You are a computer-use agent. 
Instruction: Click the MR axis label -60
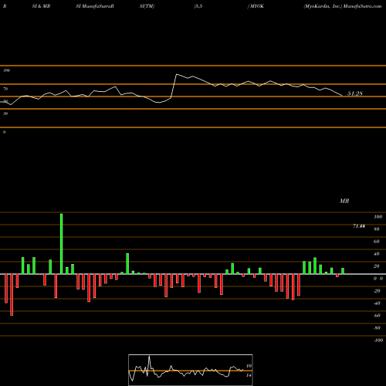pyautogui.click(x=377, y=316)
